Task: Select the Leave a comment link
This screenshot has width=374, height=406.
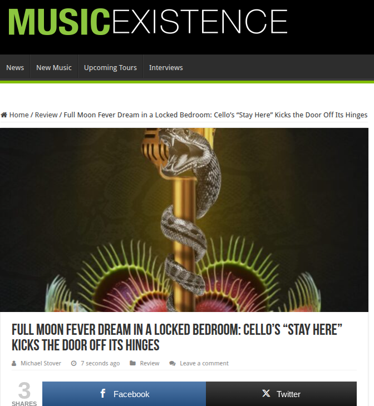Action: [204, 363]
